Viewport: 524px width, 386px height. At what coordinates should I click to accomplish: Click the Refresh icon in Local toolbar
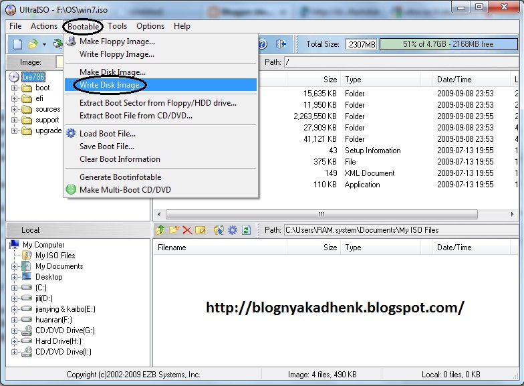(246, 230)
